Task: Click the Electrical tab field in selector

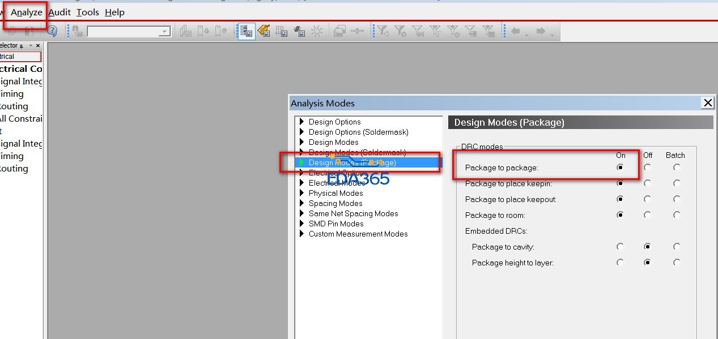Action: click(20, 57)
